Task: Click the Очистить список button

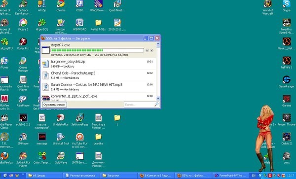Action: click(x=54, y=105)
